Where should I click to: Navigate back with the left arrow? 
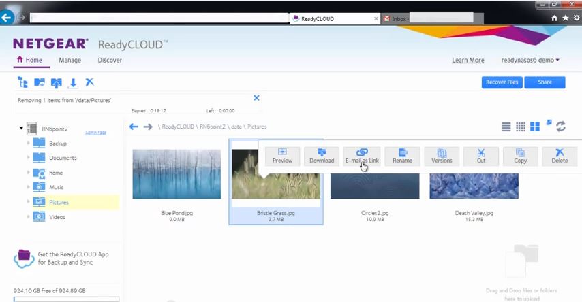pos(134,127)
